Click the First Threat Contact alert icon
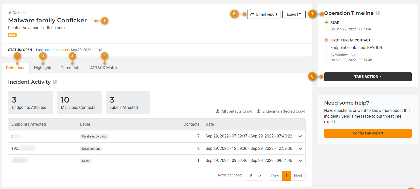The height and width of the screenshot is (189, 420). (326, 40)
